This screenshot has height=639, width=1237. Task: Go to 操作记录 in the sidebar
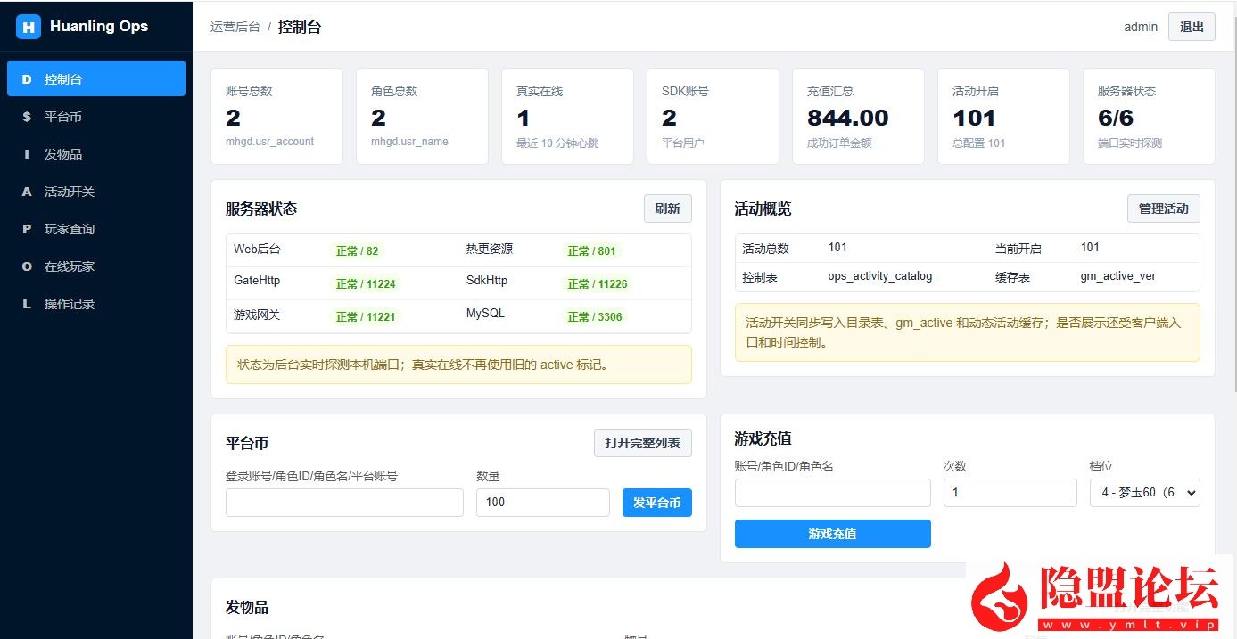tap(96, 304)
